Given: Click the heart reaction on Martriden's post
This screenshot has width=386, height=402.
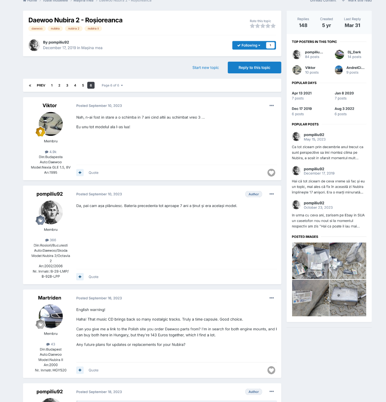Looking at the screenshot, I should (x=271, y=370).
